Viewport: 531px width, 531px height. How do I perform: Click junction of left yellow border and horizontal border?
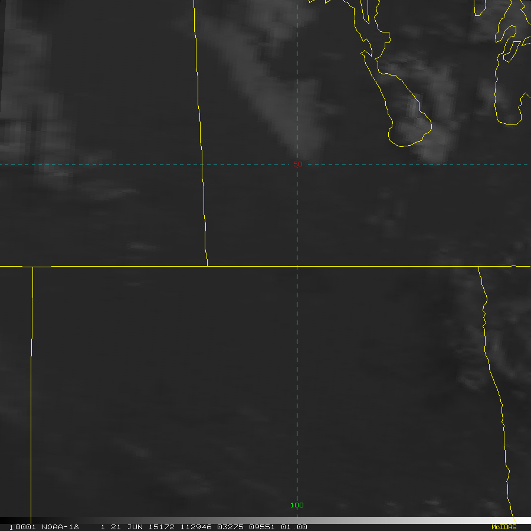click(32, 267)
